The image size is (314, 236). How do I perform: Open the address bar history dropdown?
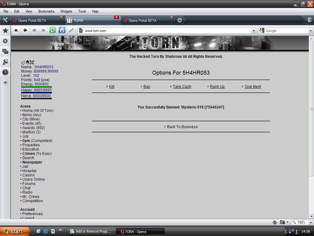coord(254,31)
